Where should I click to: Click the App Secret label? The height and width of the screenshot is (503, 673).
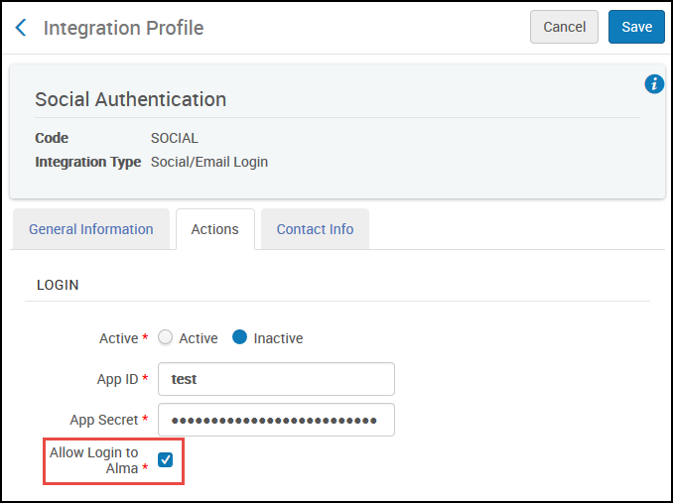pos(104,420)
